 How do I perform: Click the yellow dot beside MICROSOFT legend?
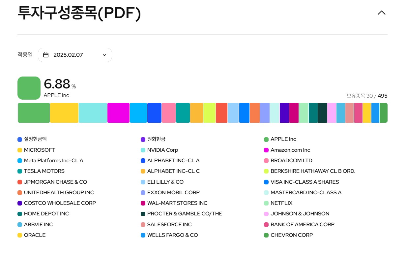[x=20, y=150]
